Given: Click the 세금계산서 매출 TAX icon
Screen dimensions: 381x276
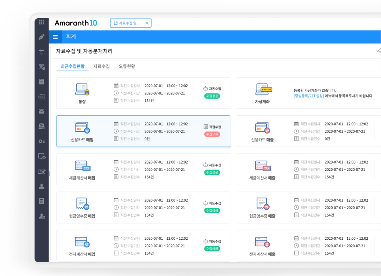Looking at the screenshot, I should [x=263, y=166].
